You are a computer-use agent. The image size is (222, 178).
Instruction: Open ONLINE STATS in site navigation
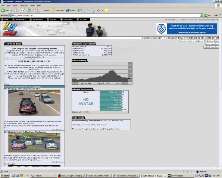pos(19,19)
